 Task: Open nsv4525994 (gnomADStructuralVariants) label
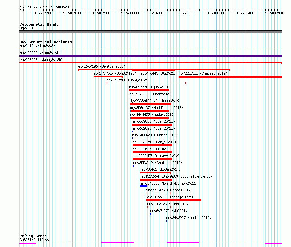176,176
